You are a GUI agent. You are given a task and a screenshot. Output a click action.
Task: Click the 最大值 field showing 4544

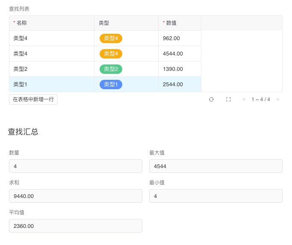(x=215, y=166)
